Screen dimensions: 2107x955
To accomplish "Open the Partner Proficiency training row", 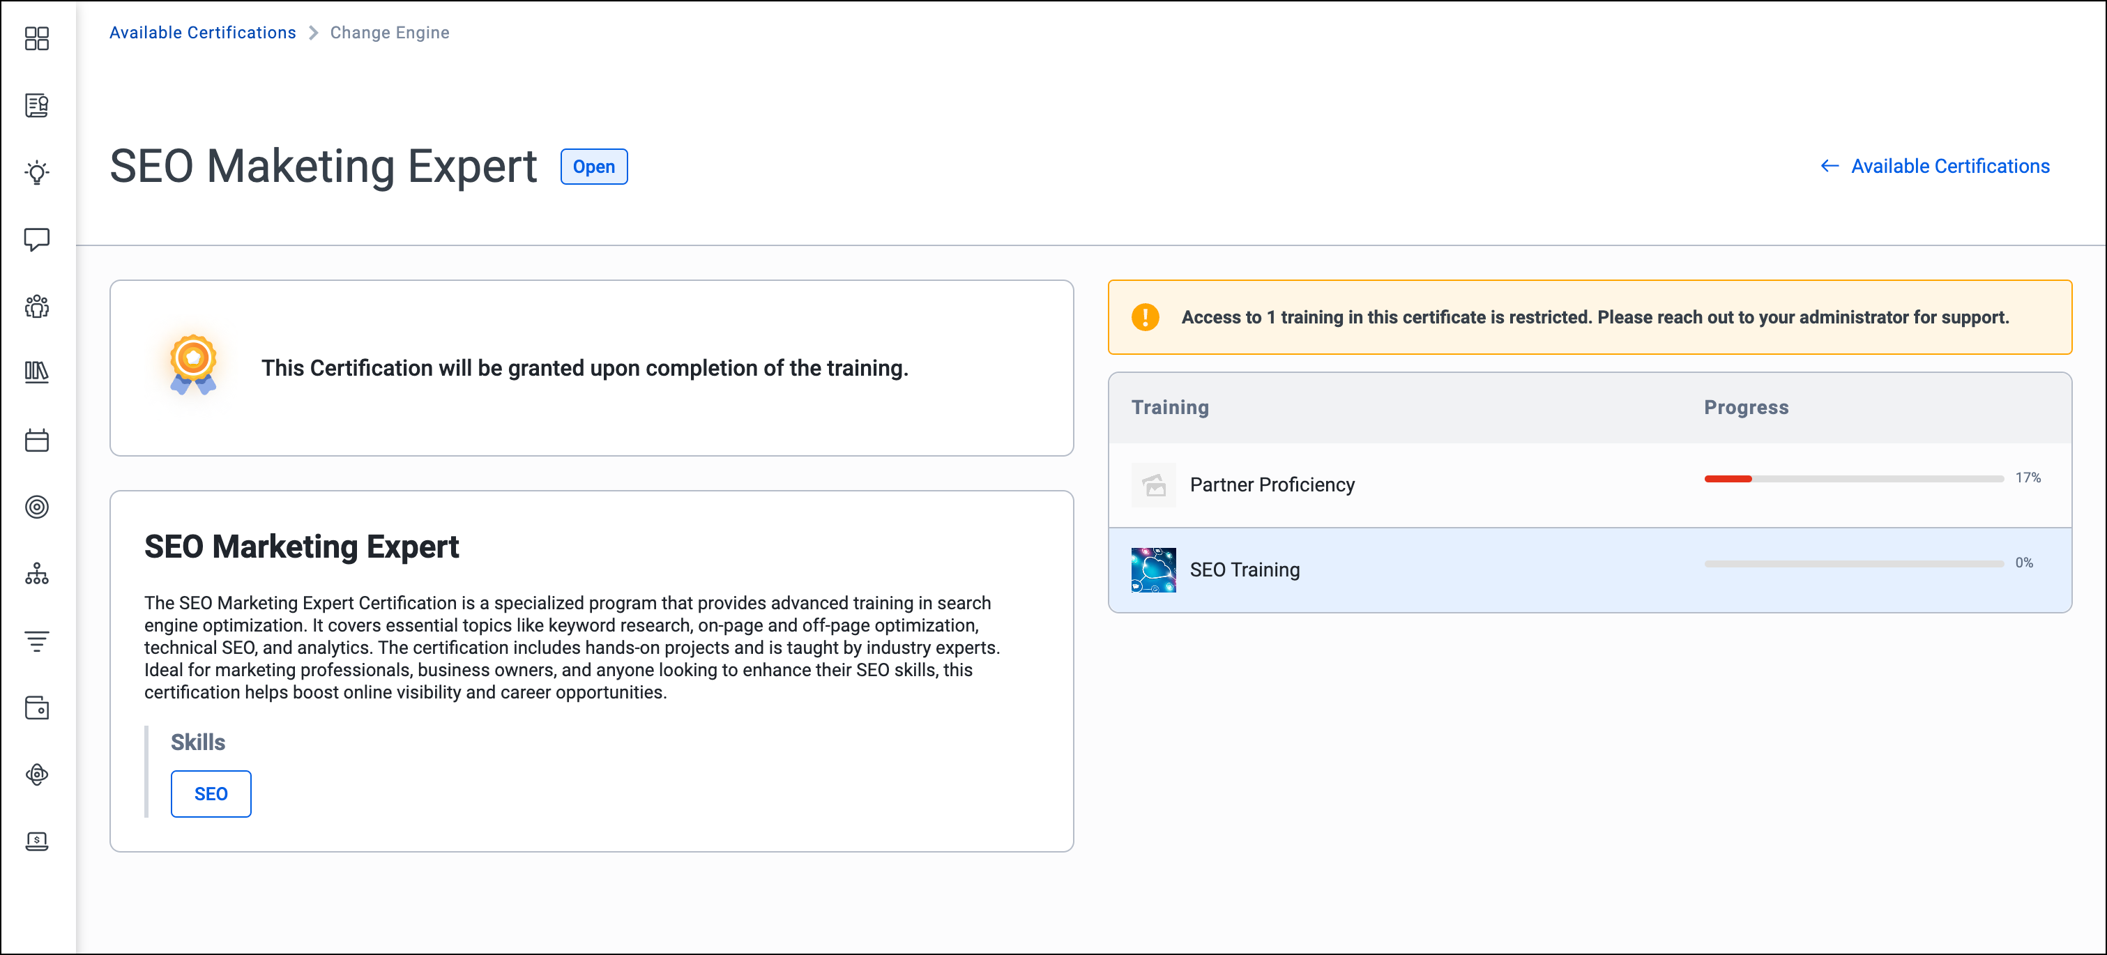I will pyautogui.click(x=1590, y=485).
